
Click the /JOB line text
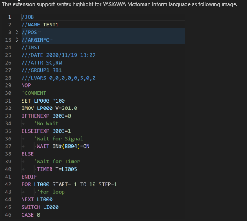pyautogui.click(x=28, y=17)
